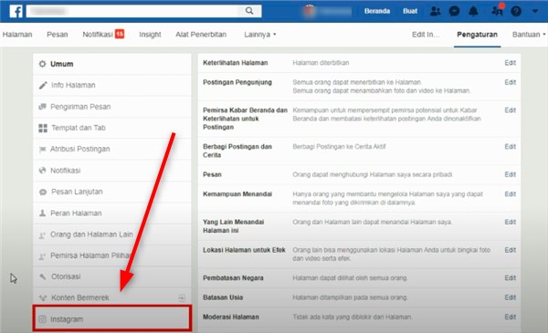This screenshot has width=548, height=333.
Task: Edit Postingan Pengunjung setting
Action: click(510, 82)
